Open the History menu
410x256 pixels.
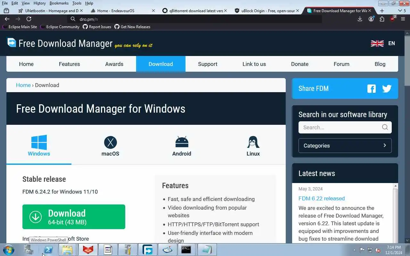(39, 3)
